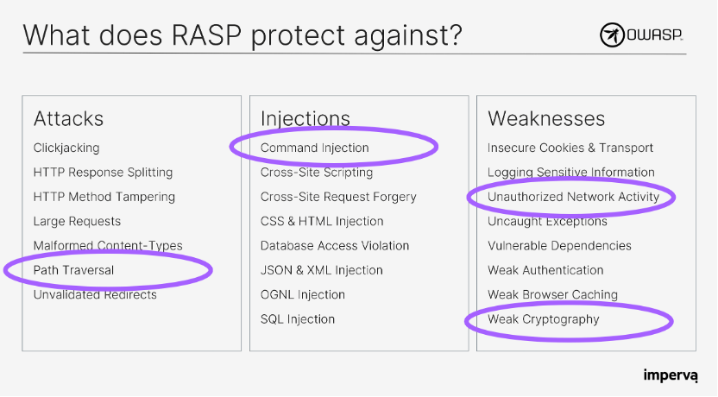Select the circled Path Traversal item
The width and height of the screenshot is (718, 397).
click(x=73, y=270)
